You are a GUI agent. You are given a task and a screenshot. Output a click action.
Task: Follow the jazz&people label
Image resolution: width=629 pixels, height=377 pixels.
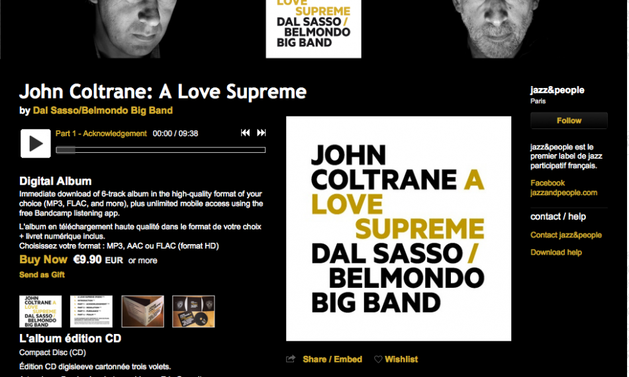coord(569,120)
